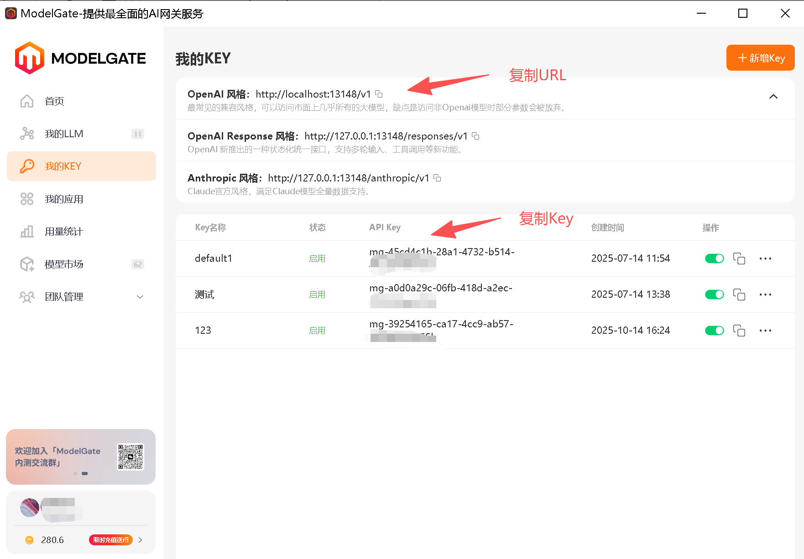
Task: Copy the OpenAI style URL
Action: click(379, 94)
